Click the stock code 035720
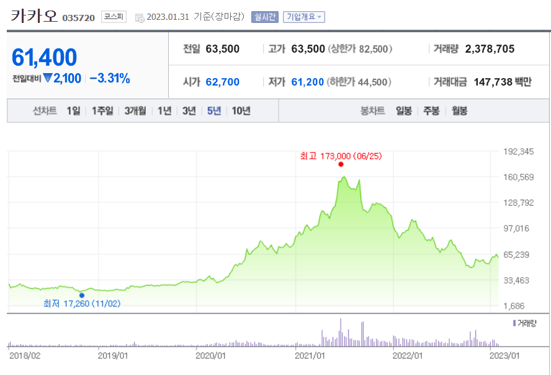This screenshot has width=551, height=375. coord(78,18)
